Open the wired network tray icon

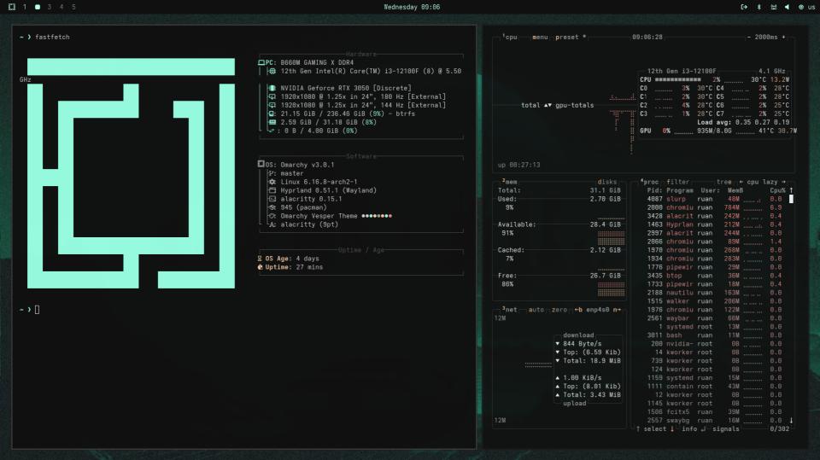click(x=773, y=7)
